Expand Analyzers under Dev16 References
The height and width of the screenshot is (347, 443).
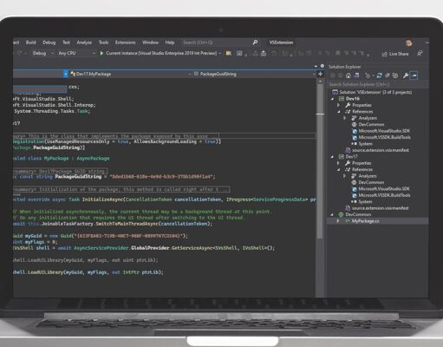pyautogui.click(x=345, y=118)
